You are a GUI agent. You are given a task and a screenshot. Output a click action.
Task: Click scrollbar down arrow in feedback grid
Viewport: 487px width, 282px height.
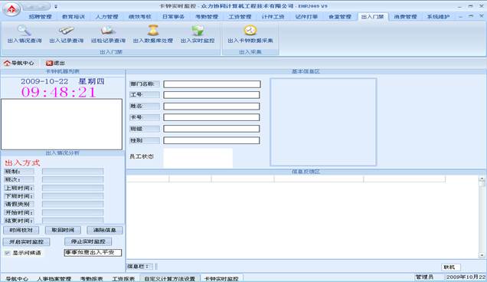482,255
